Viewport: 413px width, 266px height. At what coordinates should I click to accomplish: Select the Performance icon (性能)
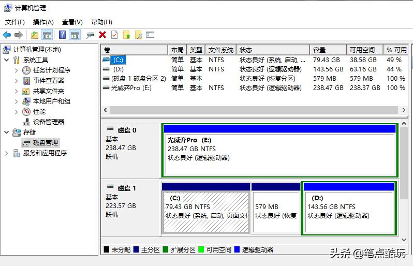(x=26, y=112)
